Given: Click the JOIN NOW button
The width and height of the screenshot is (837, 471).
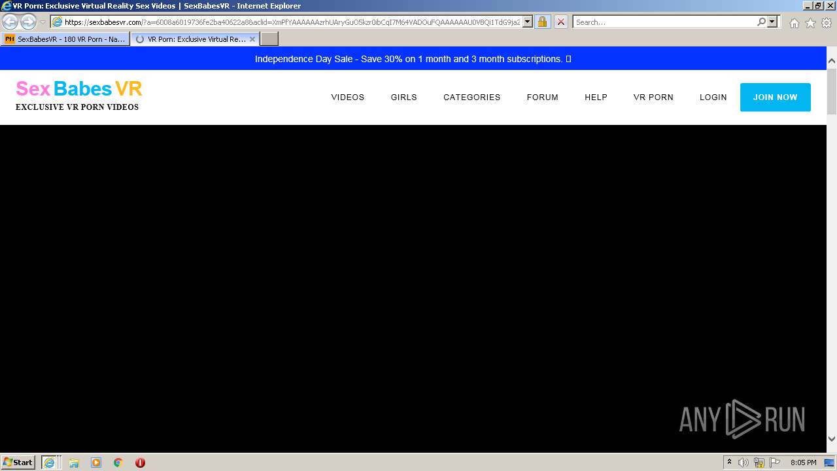Looking at the screenshot, I should point(775,97).
